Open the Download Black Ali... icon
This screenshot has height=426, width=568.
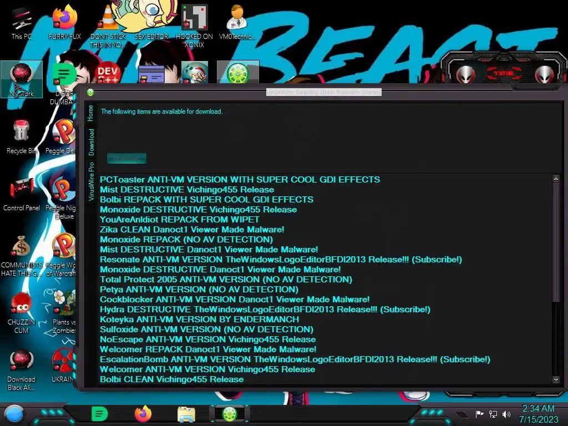click(22, 370)
